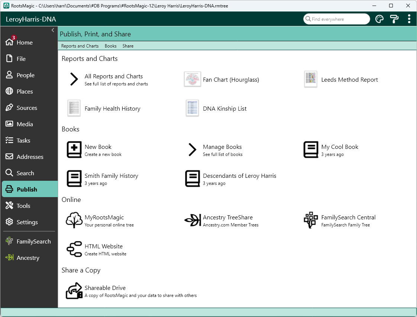417x317 pixels.
Task: Switch to the Share tab
Action: [128, 46]
